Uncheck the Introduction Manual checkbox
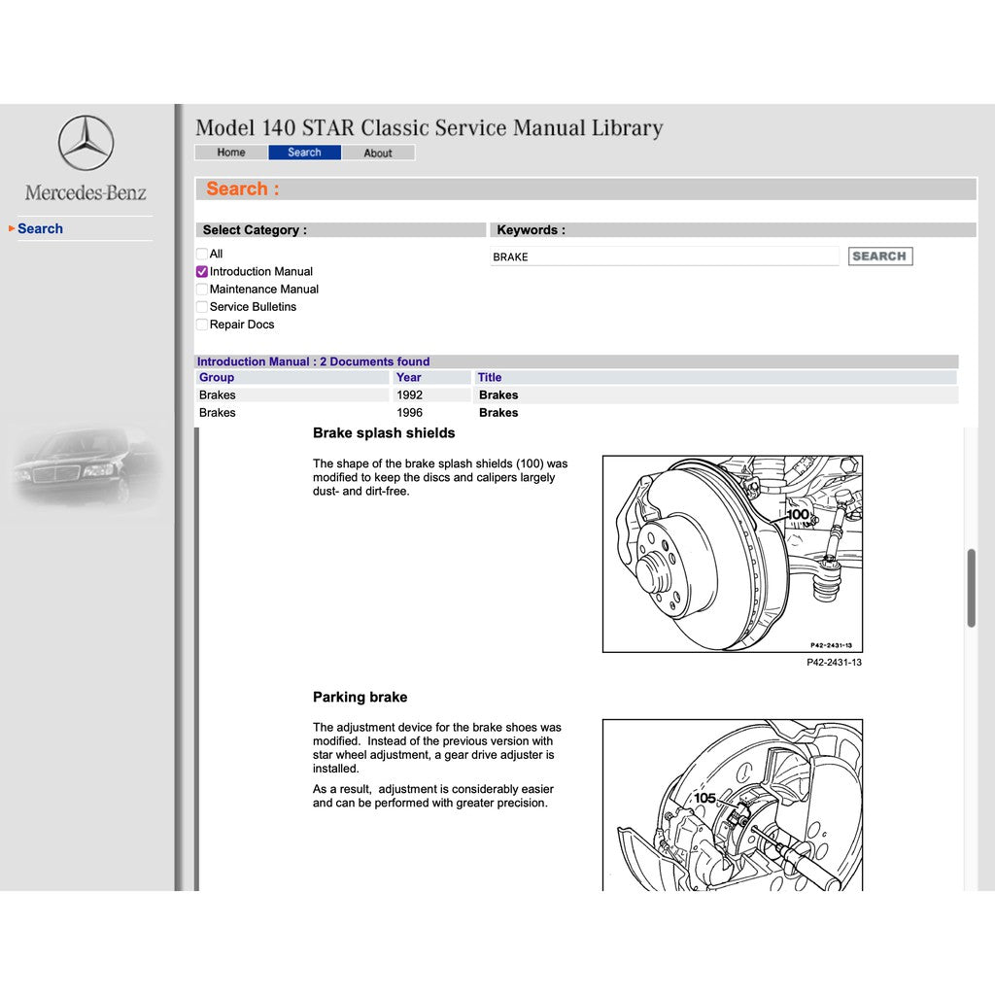Screen dimensions: 995x995 click(x=201, y=271)
